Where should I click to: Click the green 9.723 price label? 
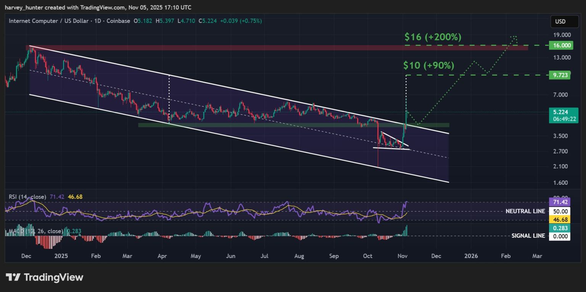(560, 75)
